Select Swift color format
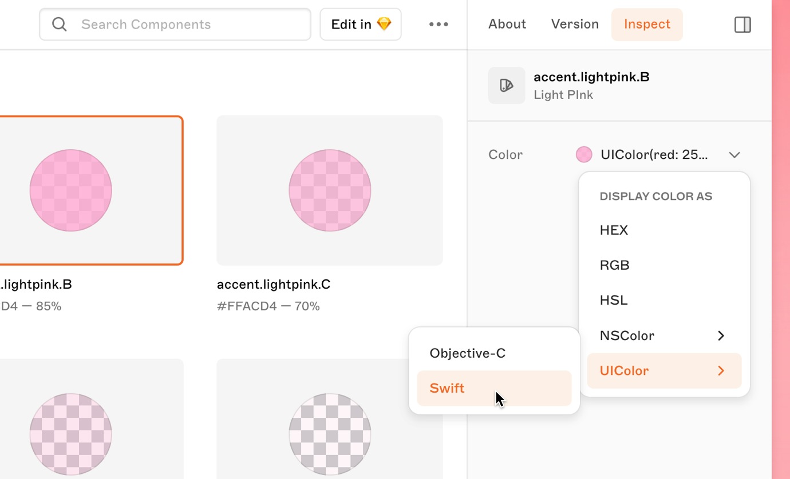790x479 pixels. tap(447, 388)
